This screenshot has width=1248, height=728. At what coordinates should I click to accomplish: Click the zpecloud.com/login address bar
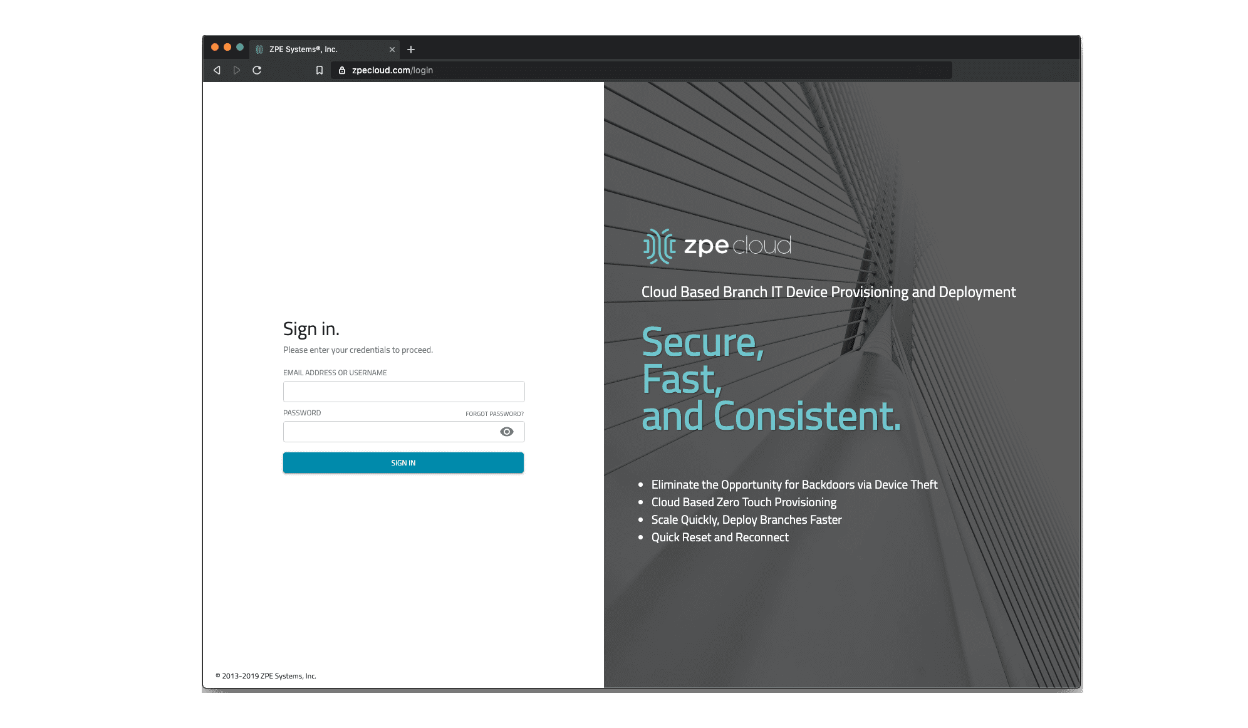(641, 70)
